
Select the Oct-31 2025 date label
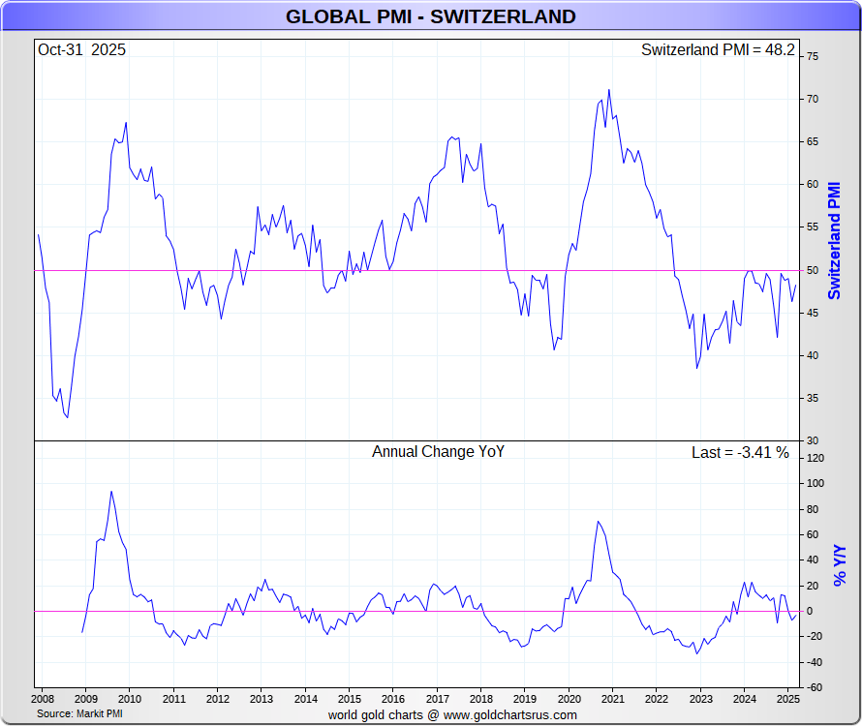82,49
